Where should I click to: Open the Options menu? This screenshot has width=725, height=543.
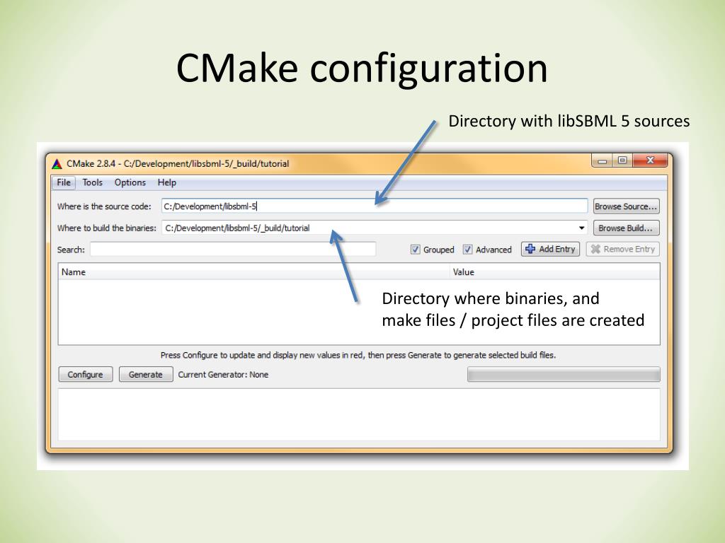[x=130, y=183]
